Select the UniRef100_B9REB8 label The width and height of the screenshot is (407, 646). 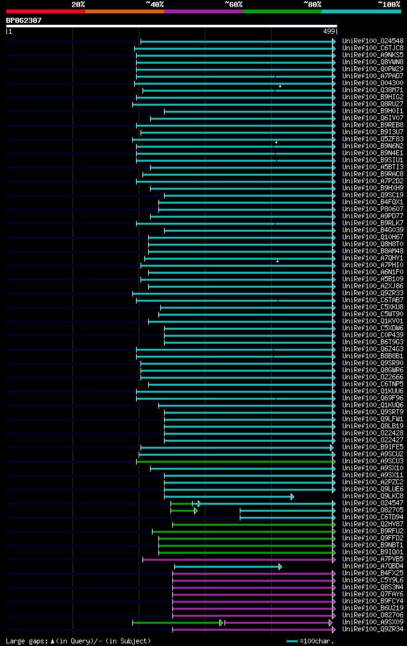point(373,125)
